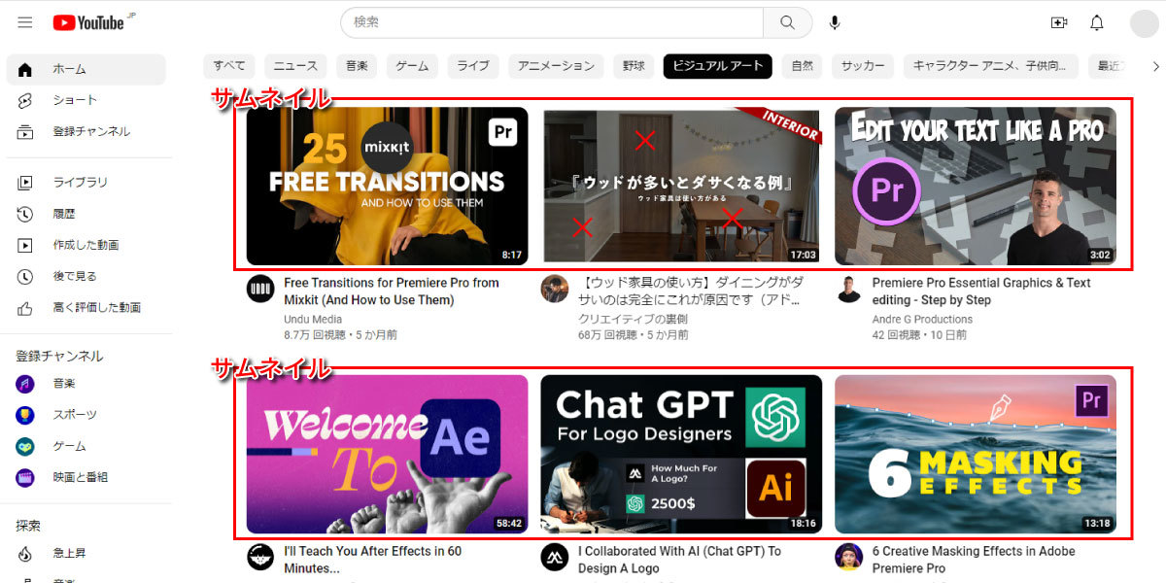Image resolution: width=1166 pixels, height=583 pixels.
Task: Open 作成した動画 in the sidebar
Action: 86,245
